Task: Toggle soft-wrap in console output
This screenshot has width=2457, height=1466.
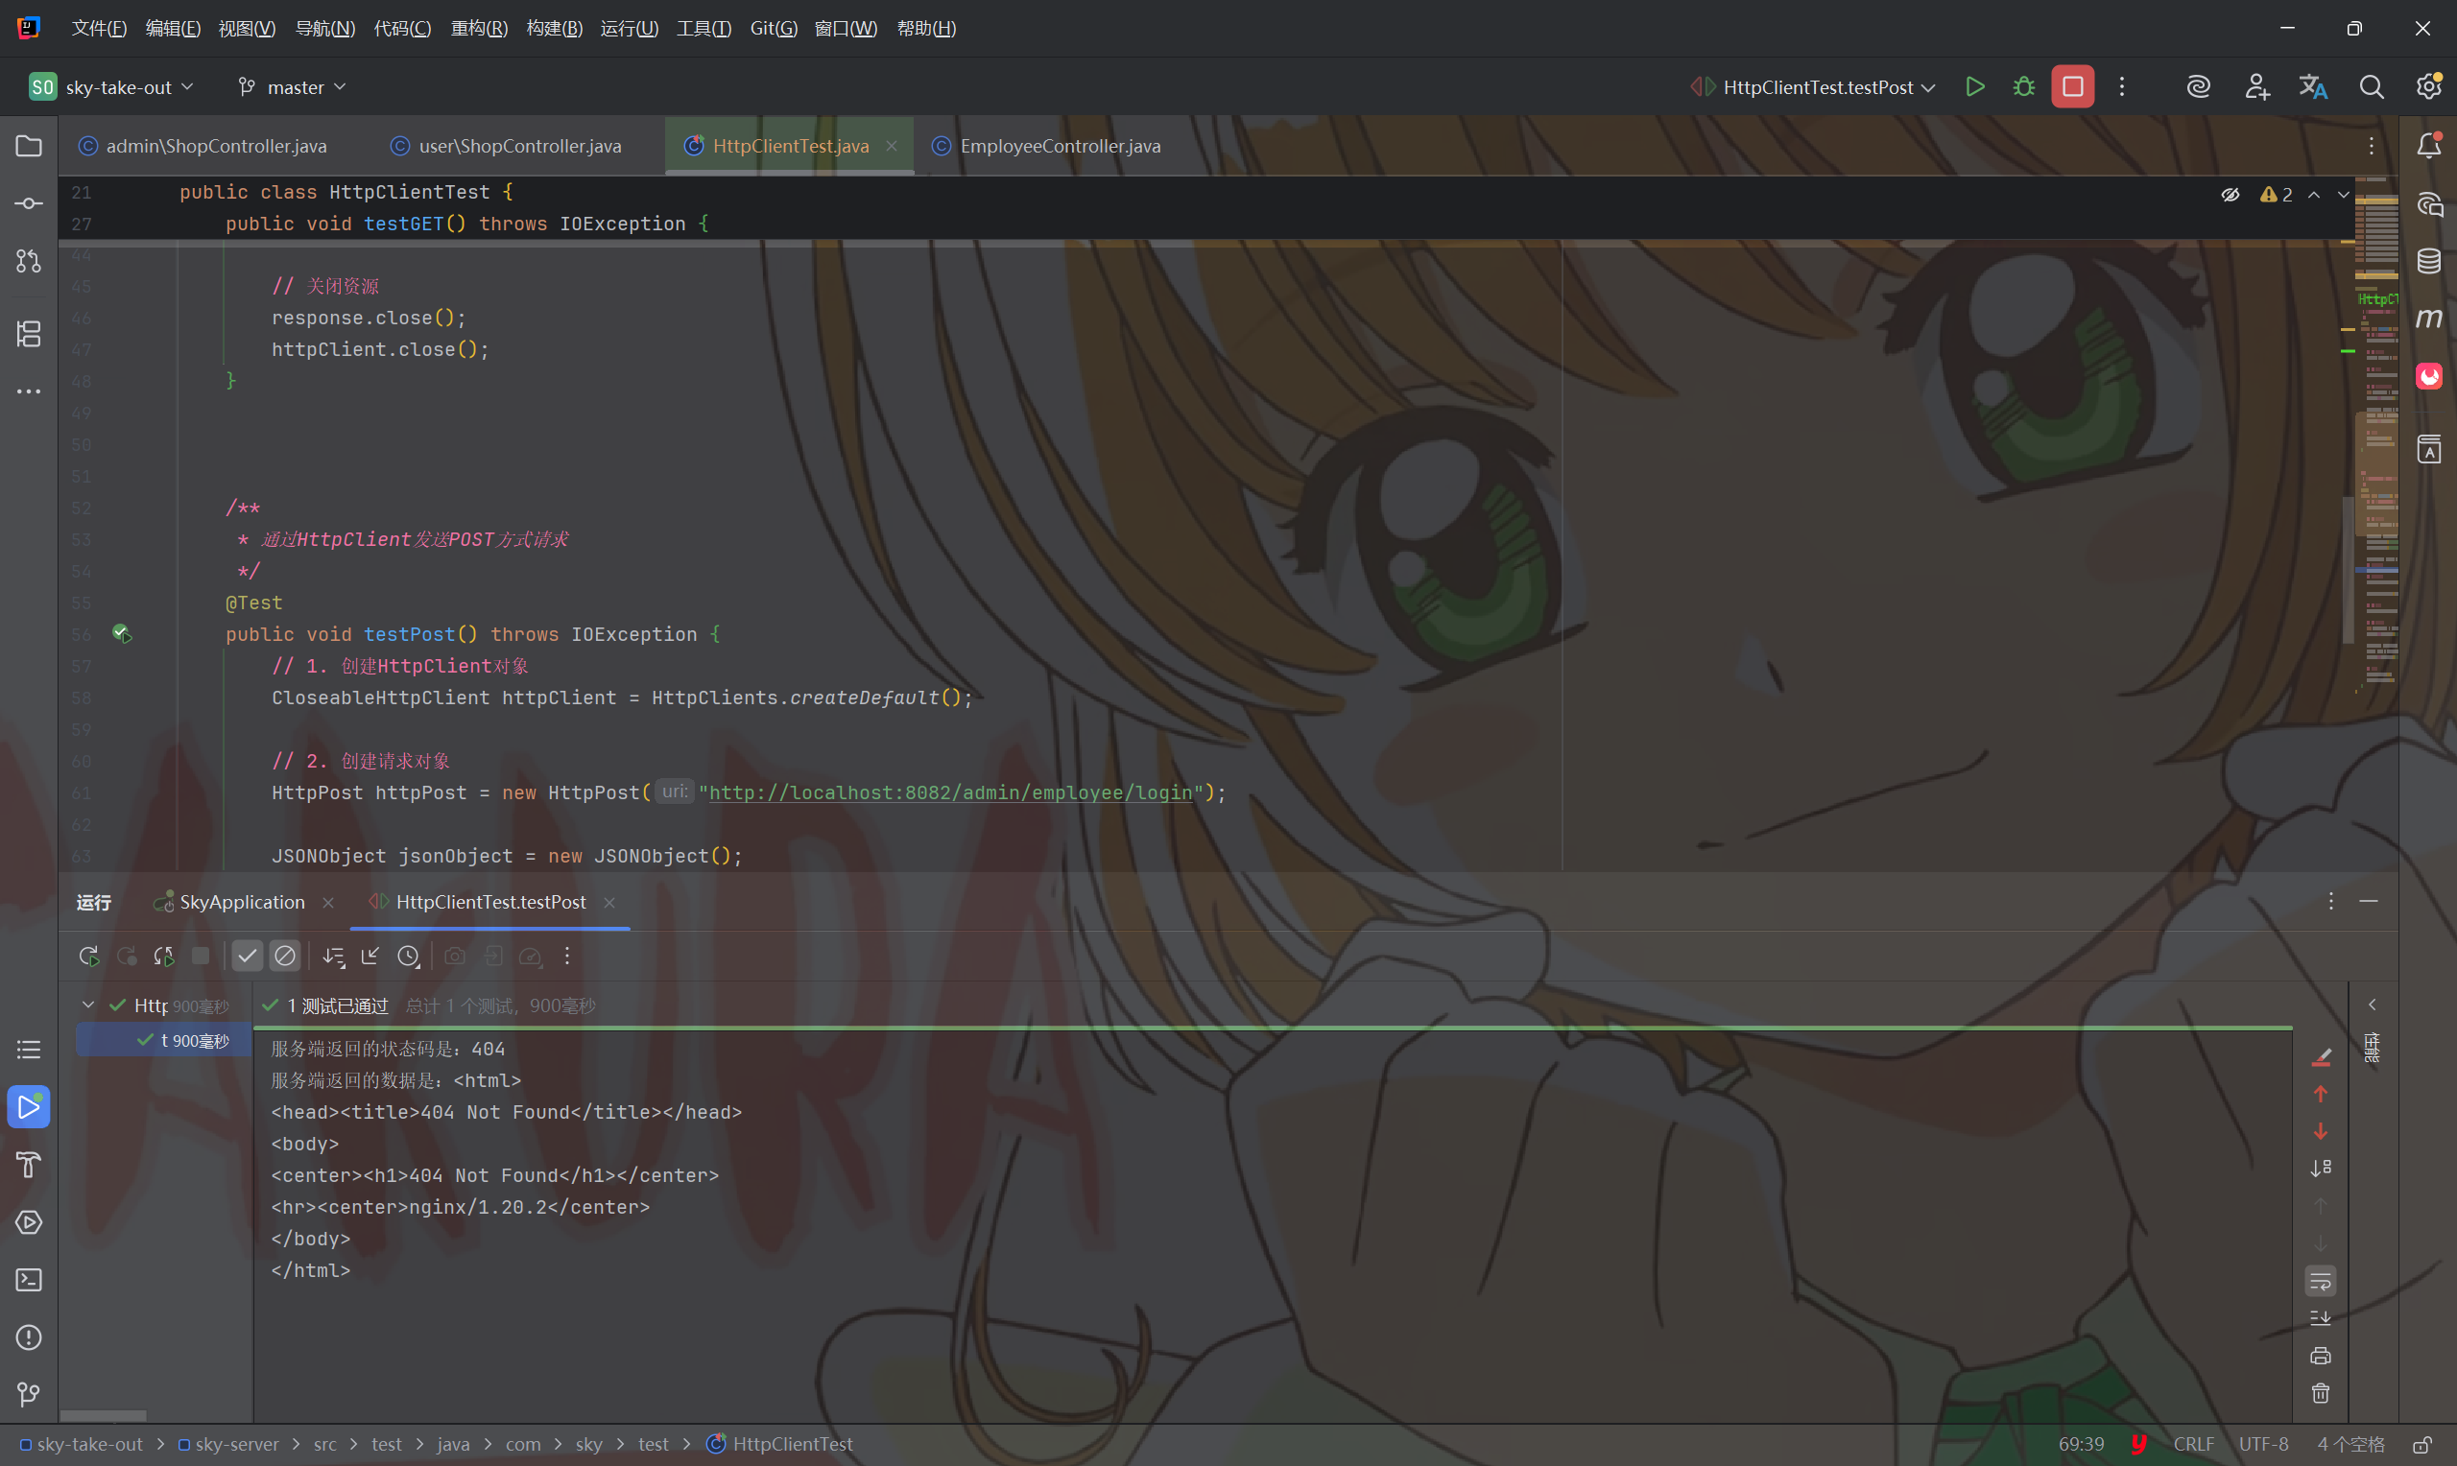Action: (2320, 1281)
